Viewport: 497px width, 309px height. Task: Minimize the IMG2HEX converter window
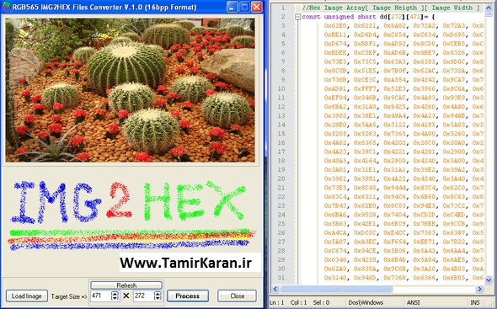[x=232, y=7]
